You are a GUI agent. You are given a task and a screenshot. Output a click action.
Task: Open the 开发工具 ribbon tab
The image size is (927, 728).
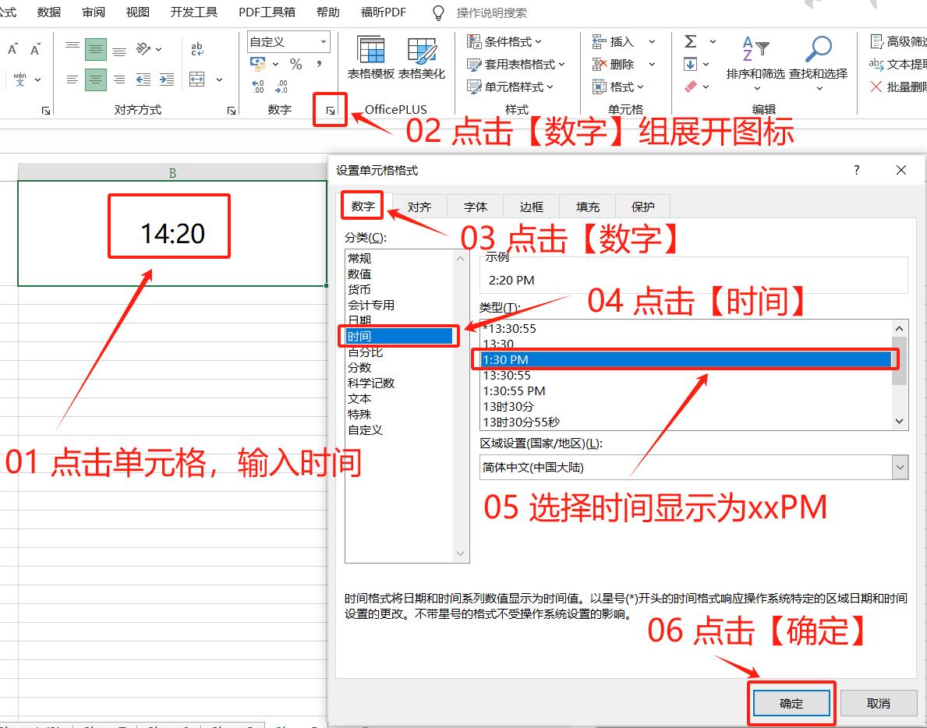(x=194, y=12)
